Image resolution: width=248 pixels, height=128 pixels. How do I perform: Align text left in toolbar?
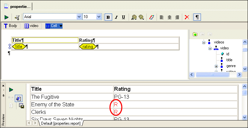(x=161, y=17)
